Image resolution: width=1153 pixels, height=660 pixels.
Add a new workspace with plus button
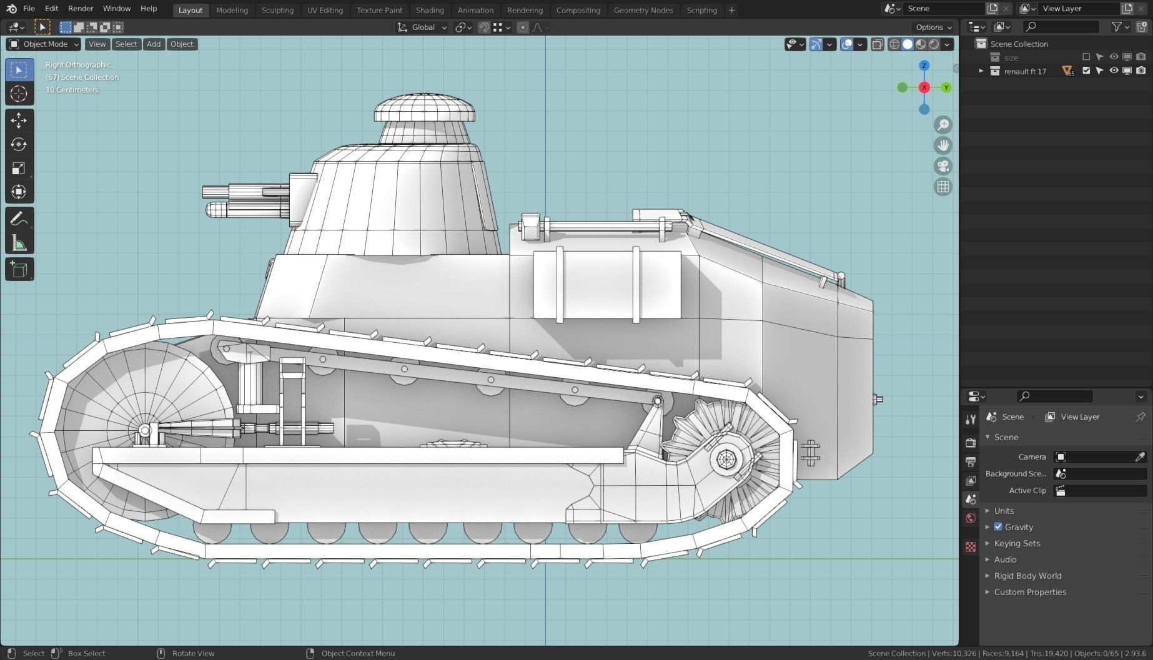click(x=731, y=10)
